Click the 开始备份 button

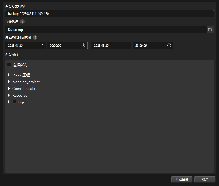182,179
